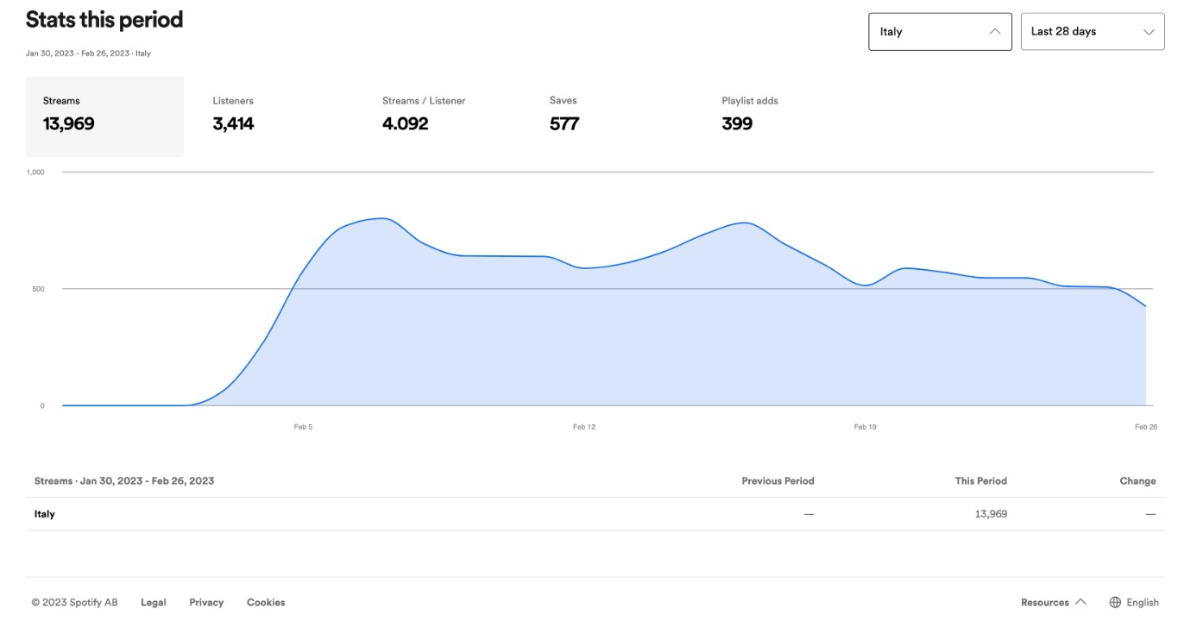Expand the Resources footer menu
Image resolution: width=1203 pixels, height=627 pixels.
pyautogui.click(x=1045, y=602)
